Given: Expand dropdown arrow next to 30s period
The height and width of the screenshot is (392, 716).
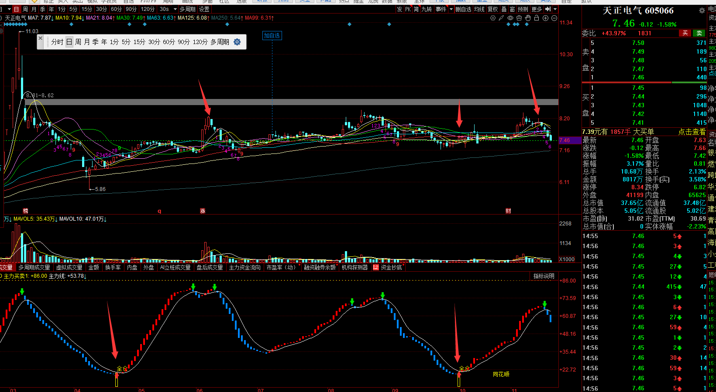Looking at the screenshot, I should point(175,9).
